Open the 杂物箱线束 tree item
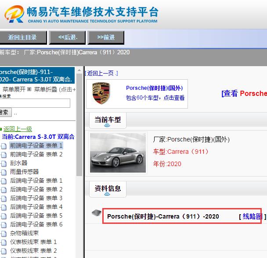The width and height of the screenshot is (267, 258). coord(24,233)
